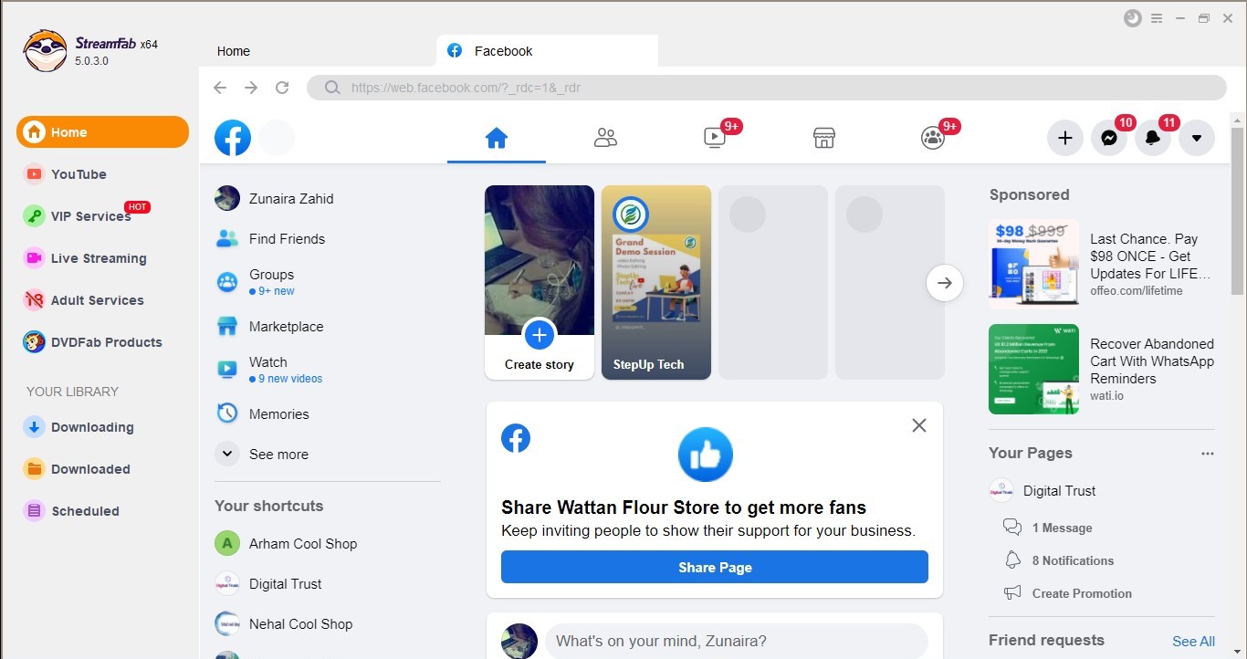The height and width of the screenshot is (659, 1247).
Task: Open Facebook Watch tab icon
Action: [715, 138]
